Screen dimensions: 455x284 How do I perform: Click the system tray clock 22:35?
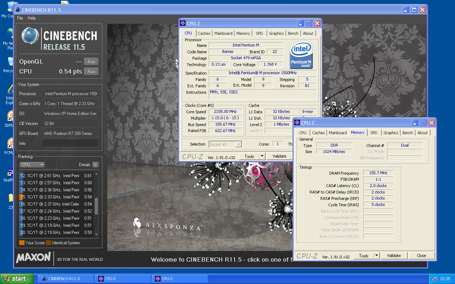[x=445, y=279]
